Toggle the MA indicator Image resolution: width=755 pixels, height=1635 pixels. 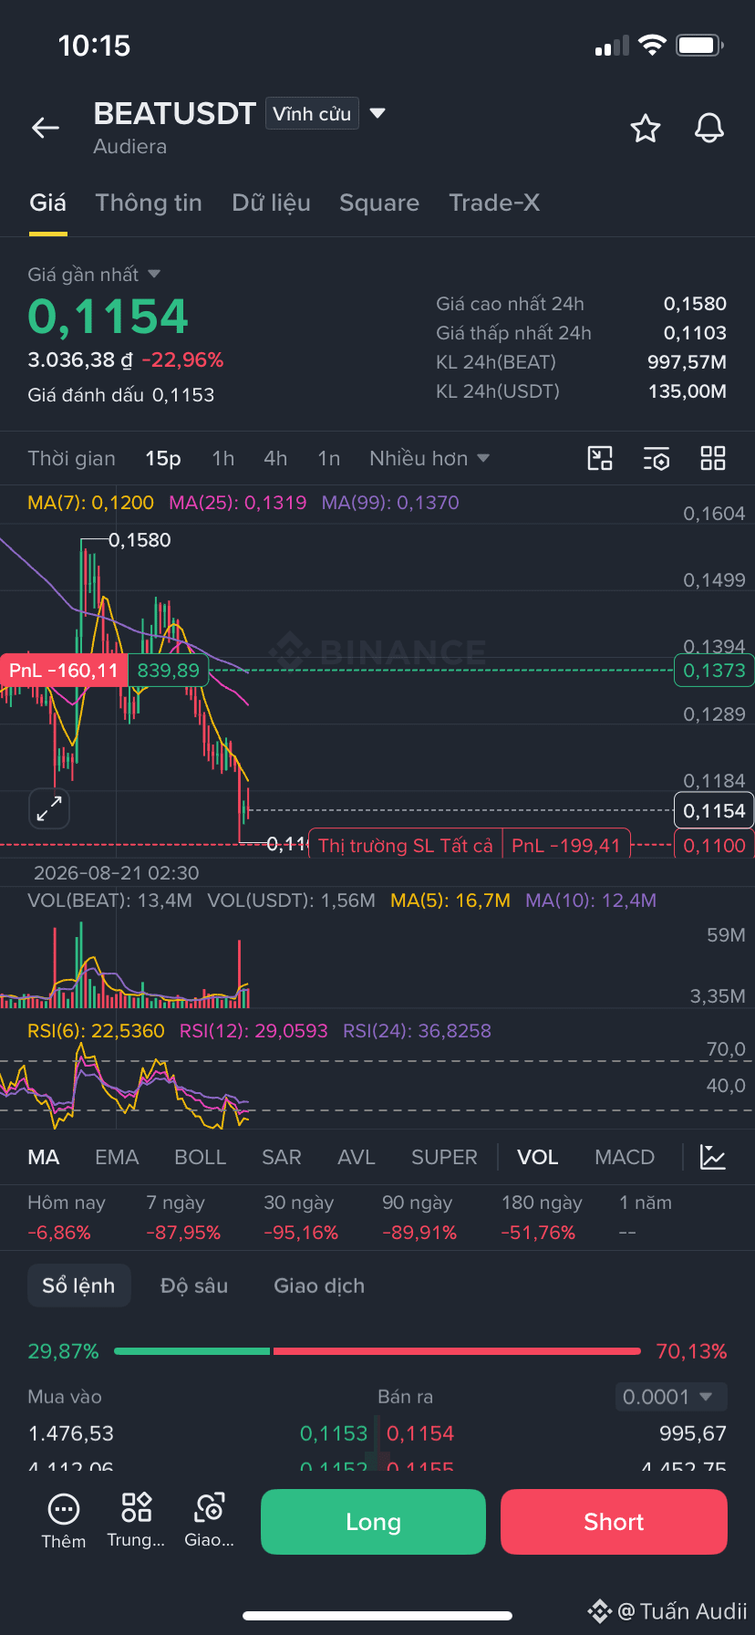tap(44, 1157)
